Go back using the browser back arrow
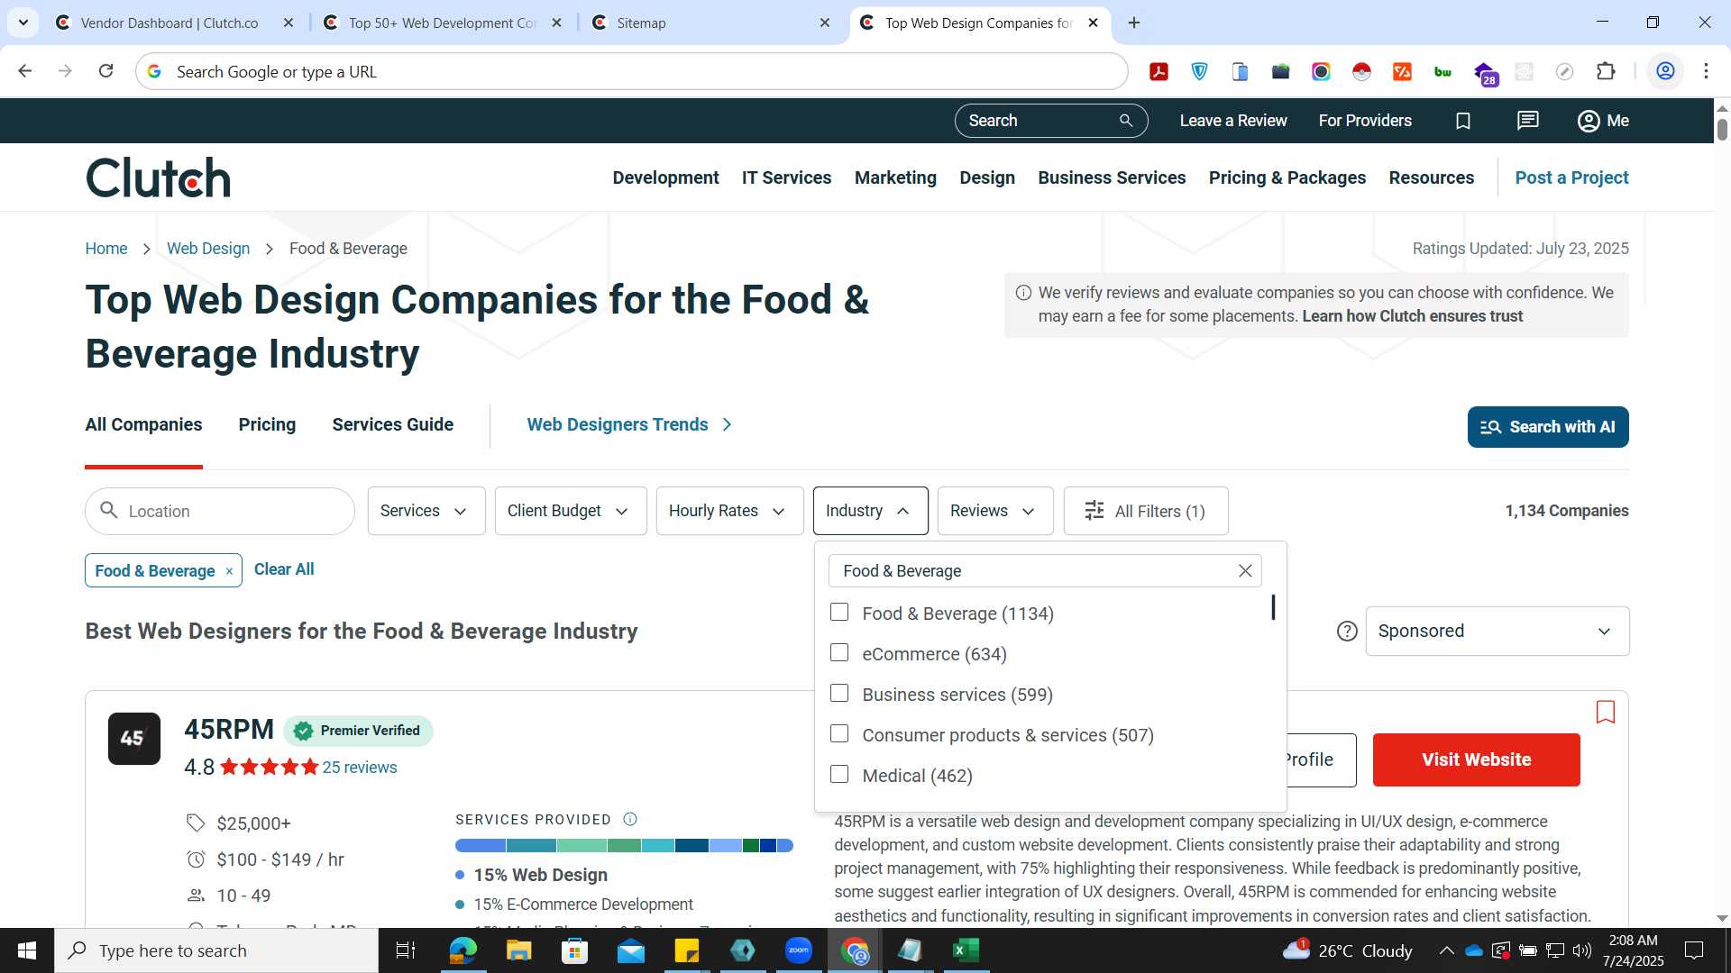1731x973 pixels. pos(25,71)
